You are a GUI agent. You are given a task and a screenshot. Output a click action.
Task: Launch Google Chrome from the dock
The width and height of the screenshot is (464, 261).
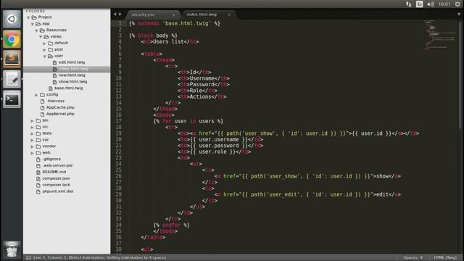coord(12,39)
